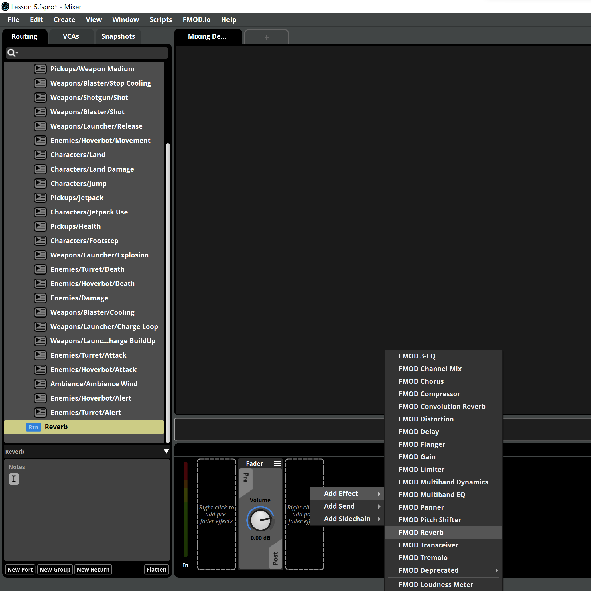Open the search options magnifier dropdown
Image resolution: width=591 pixels, height=591 pixels.
pyautogui.click(x=13, y=53)
